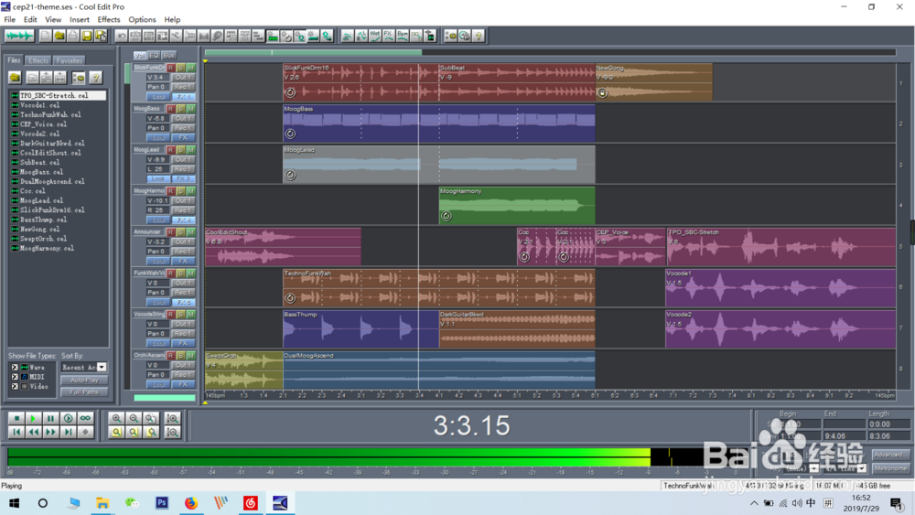Screen dimensions: 915x515
Task: Open output Out 1 on SlickFunkDrm track
Action: click(x=183, y=77)
